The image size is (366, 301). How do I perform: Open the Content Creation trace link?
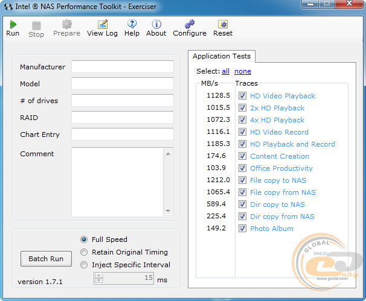coord(280,156)
